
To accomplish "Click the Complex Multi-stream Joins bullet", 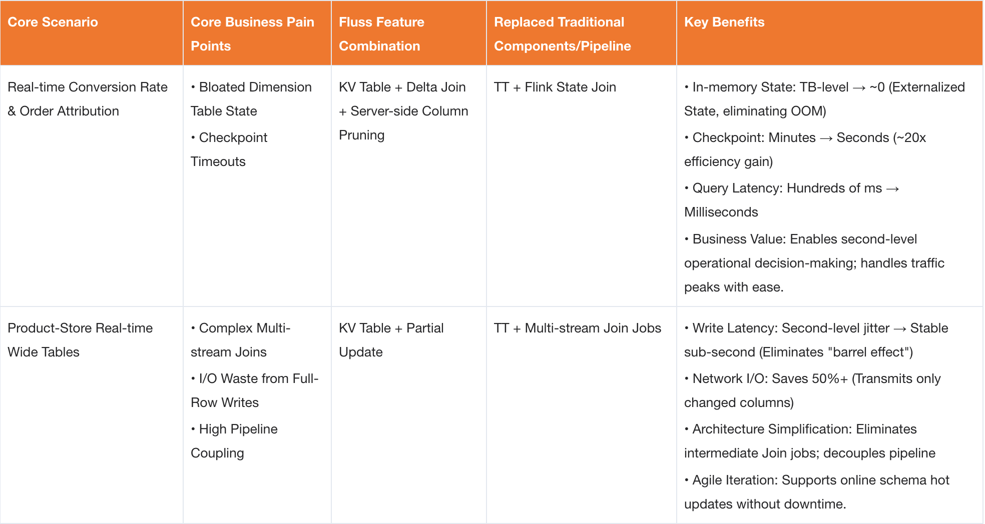I will (241, 340).
